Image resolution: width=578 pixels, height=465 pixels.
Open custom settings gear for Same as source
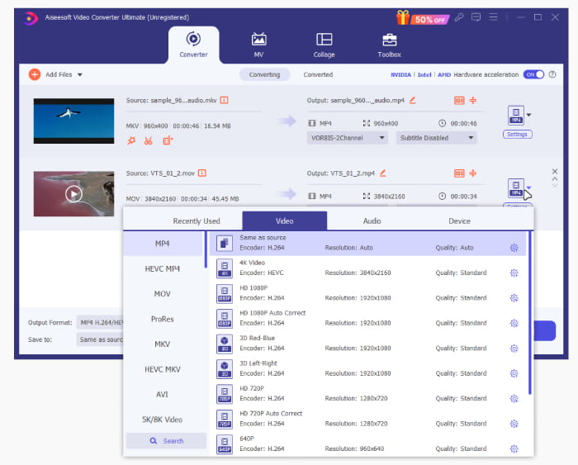[x=514, y=248]
